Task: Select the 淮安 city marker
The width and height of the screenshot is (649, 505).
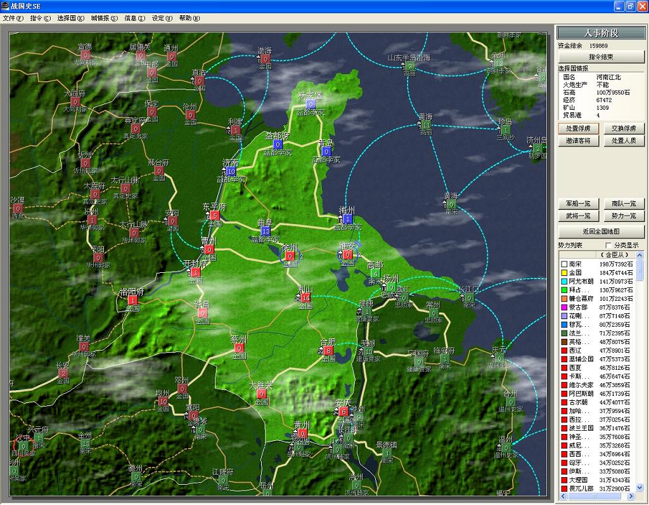Action: pos(347,254)
